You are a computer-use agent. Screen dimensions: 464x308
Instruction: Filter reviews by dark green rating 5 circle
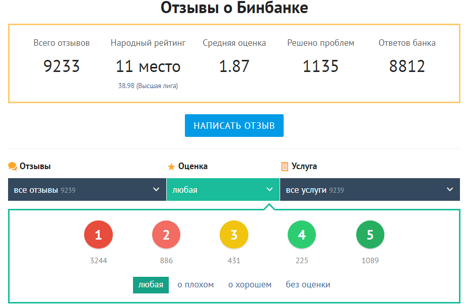click(x=370, y=235)
